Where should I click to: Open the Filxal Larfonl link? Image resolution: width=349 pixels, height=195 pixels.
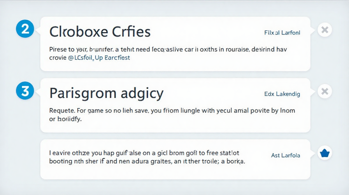(x=282, y=33)
